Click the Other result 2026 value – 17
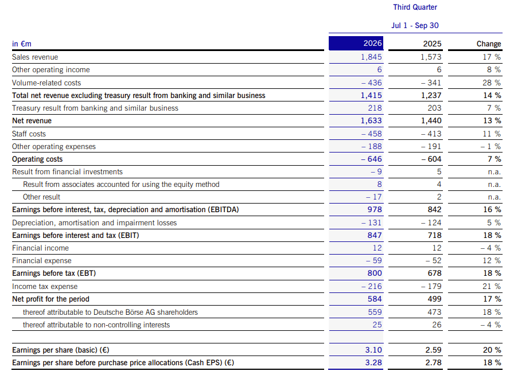 tap(373, 197)
